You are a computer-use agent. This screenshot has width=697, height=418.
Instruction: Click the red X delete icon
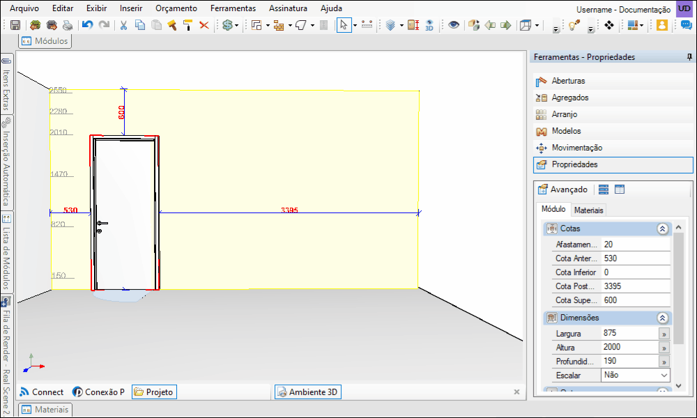tap(204, 25)
